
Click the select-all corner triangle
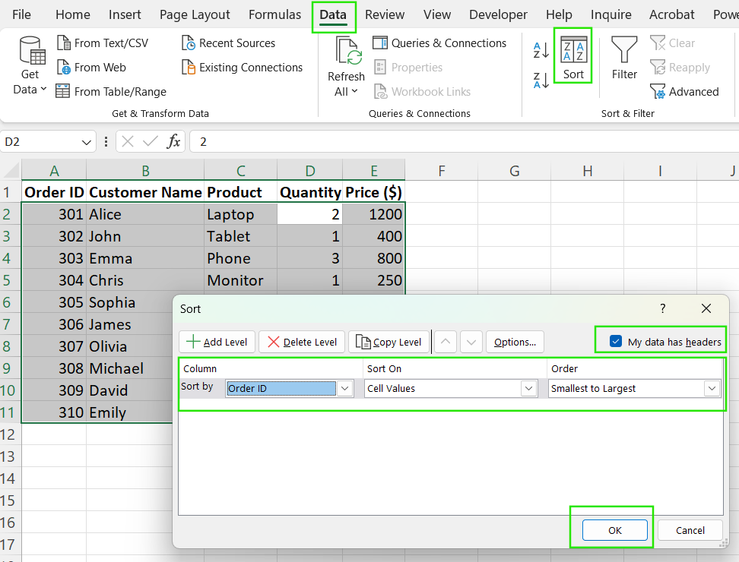click(11, 169)
